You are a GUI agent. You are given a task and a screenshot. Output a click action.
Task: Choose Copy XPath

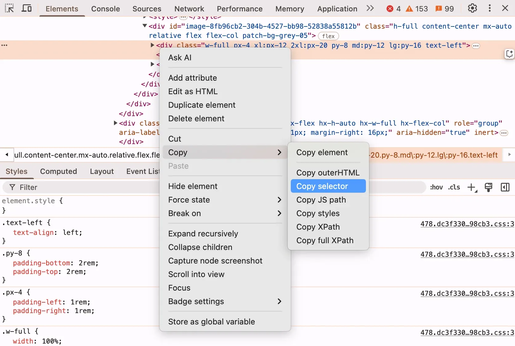328,227
